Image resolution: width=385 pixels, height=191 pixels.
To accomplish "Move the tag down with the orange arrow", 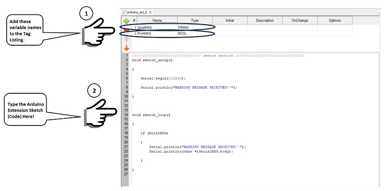I will (x=127, y=48).
